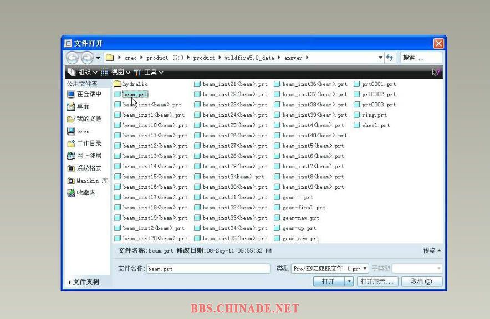This screenshot has width=490, height=319.
Task: Open the 类型 Pro/ENGINEER file type dropdown
Action: [330, 269]
